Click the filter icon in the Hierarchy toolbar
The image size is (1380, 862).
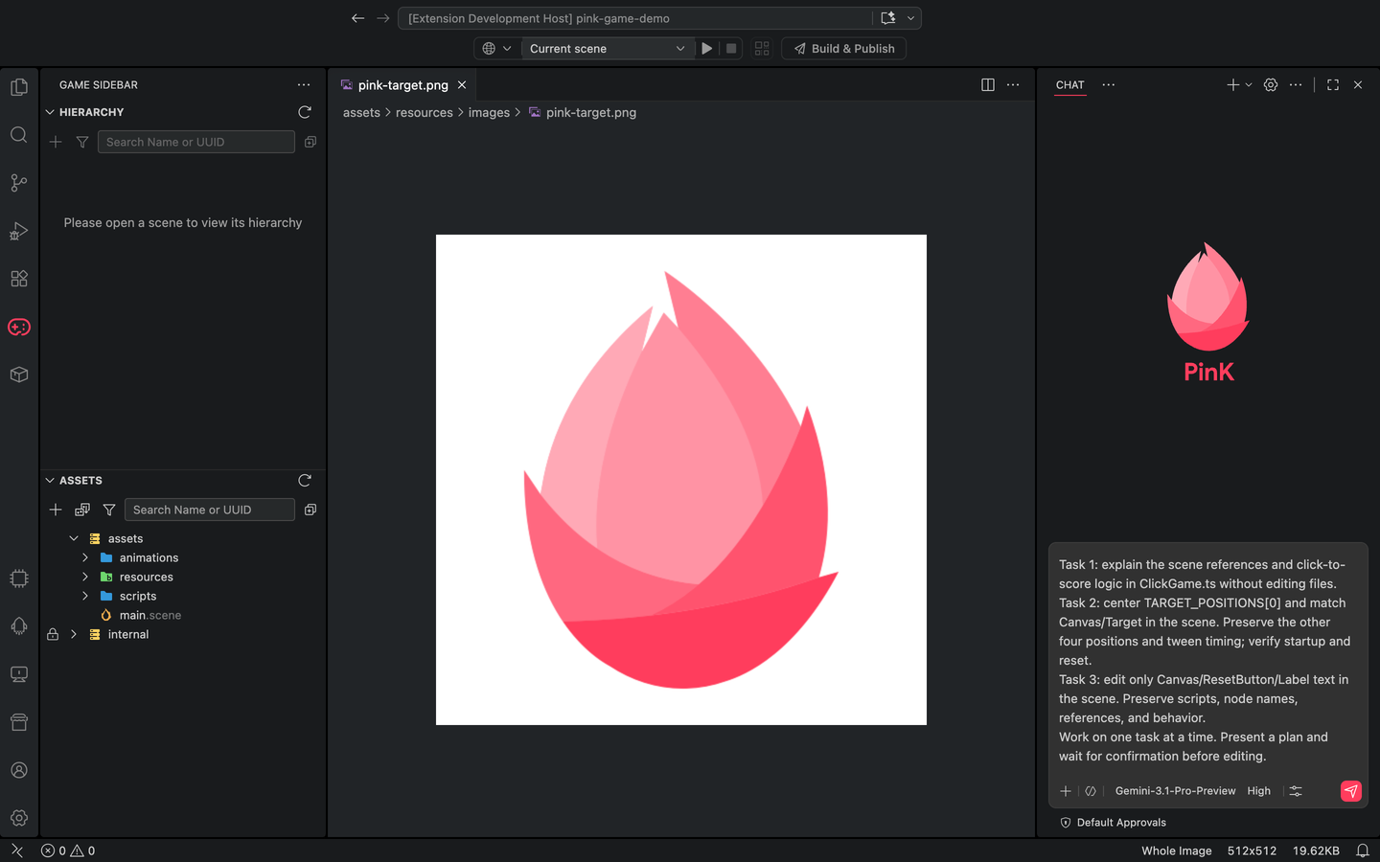click(82, 142)
